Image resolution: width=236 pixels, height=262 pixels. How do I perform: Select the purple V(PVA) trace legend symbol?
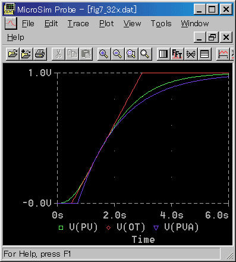coord(156,228)
